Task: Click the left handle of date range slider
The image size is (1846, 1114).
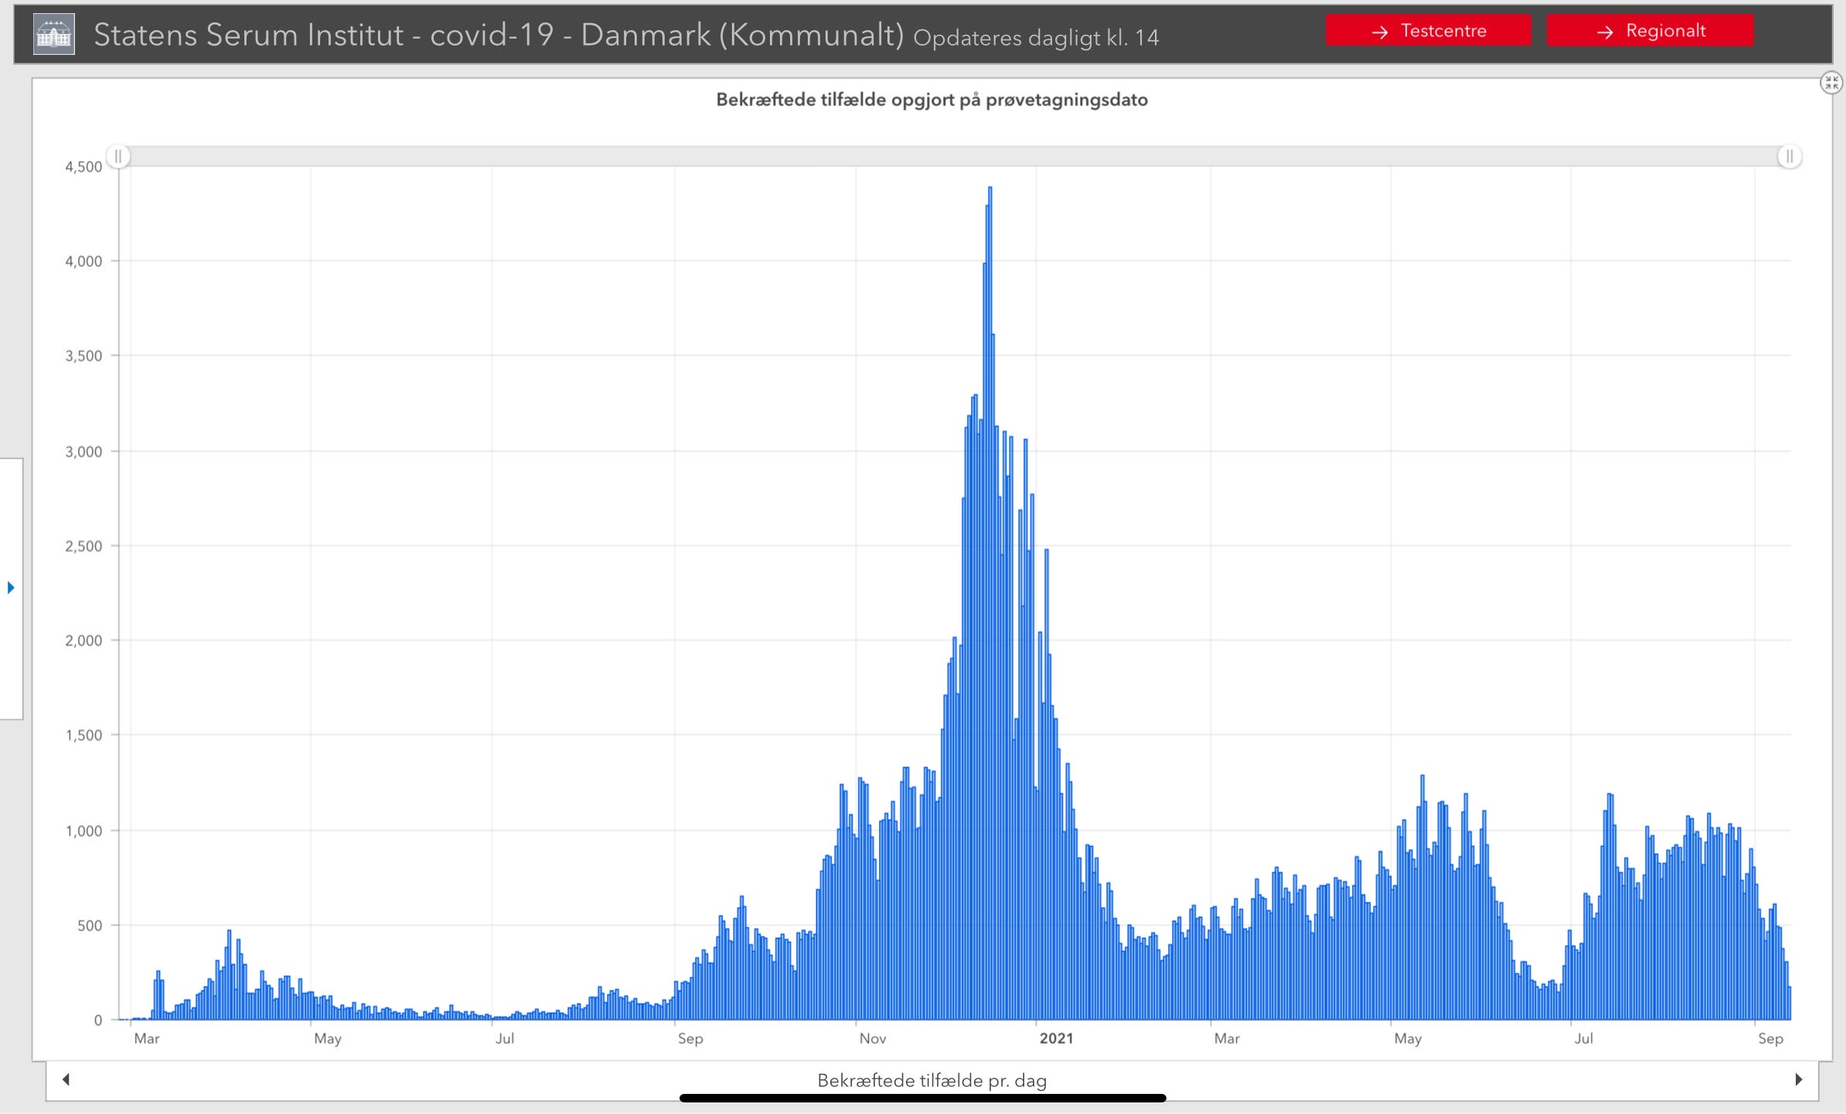Action: 118,156
